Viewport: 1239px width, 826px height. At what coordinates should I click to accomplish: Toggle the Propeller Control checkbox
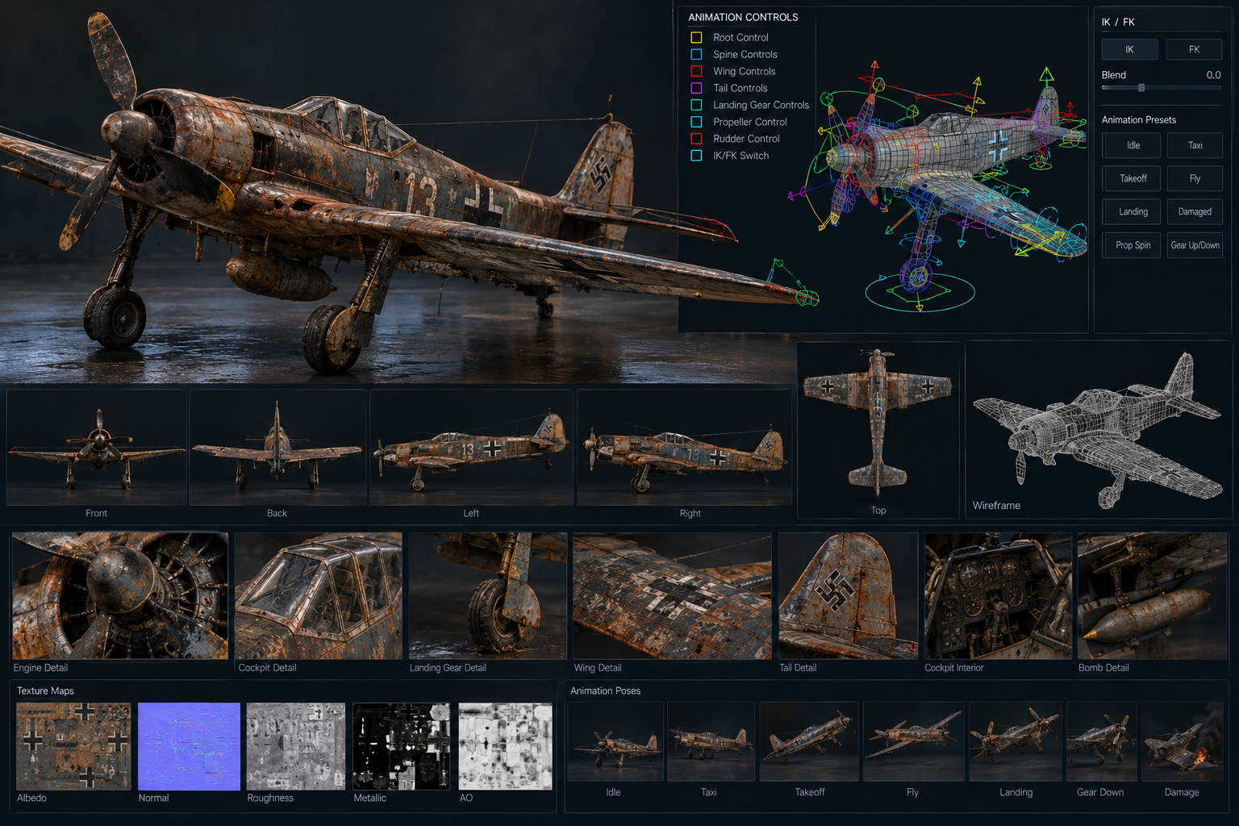(x=696, y=122)
